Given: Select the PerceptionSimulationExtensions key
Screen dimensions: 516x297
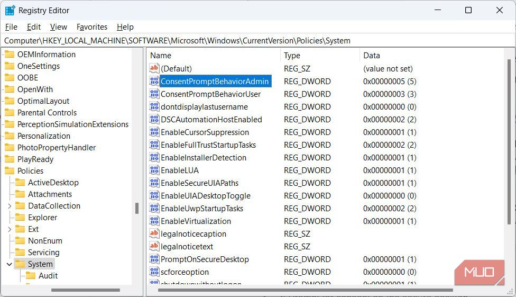Looking at the screenshot, I should 73,124.
